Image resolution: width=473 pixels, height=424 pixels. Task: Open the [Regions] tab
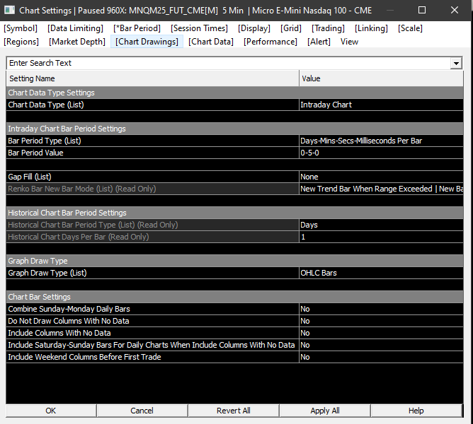click(21, 42)
